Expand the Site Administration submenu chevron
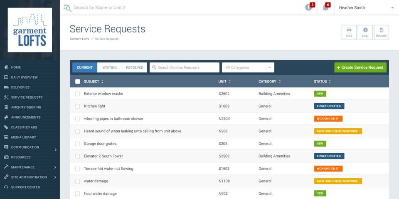399x199 pixels. (55, 177)
